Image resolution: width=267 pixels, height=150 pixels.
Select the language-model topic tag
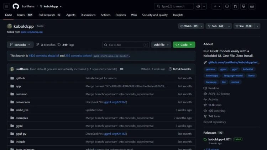pos(233,75)
